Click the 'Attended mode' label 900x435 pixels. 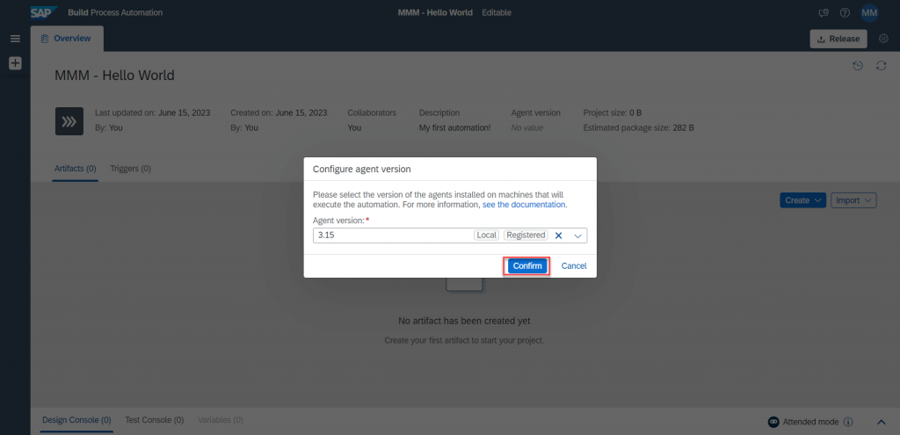(811, 422)
